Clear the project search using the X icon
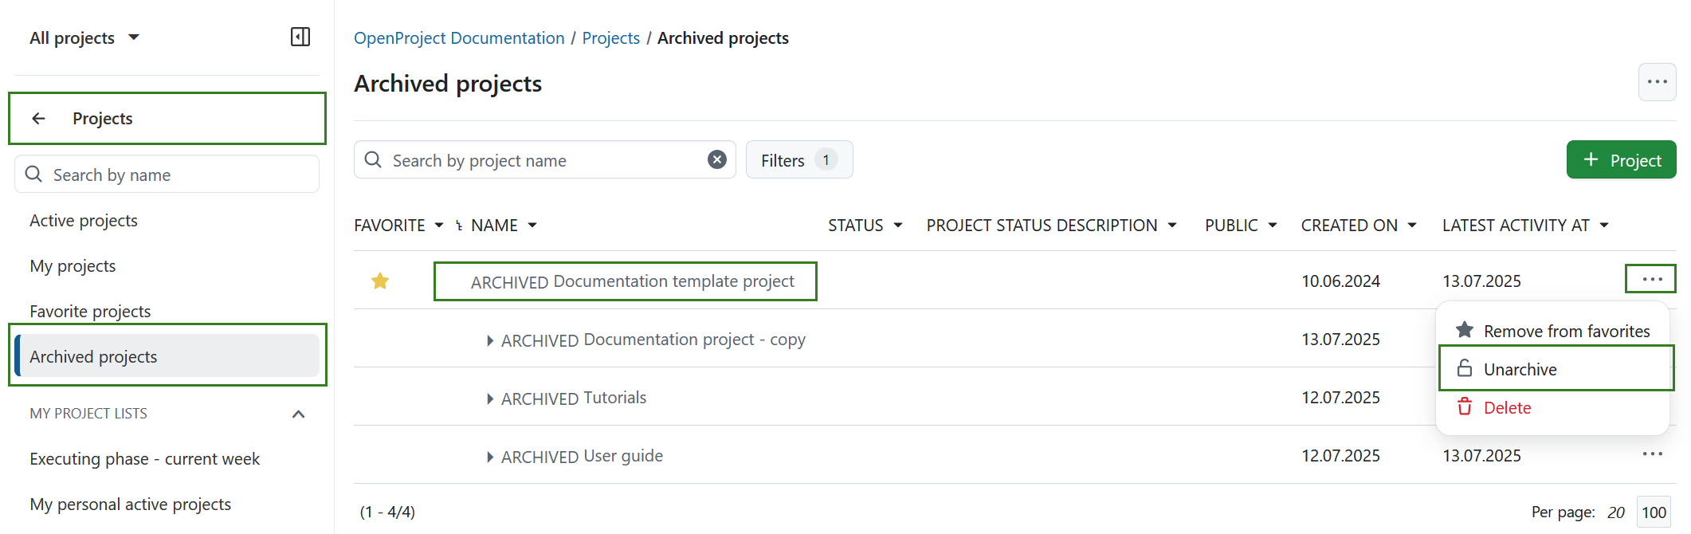 tap(716, 159)
